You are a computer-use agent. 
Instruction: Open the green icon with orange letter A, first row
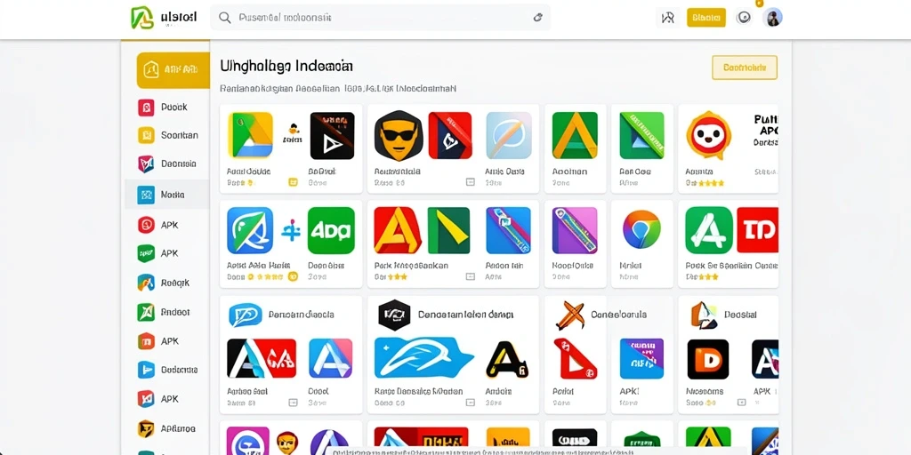(575, 136)
